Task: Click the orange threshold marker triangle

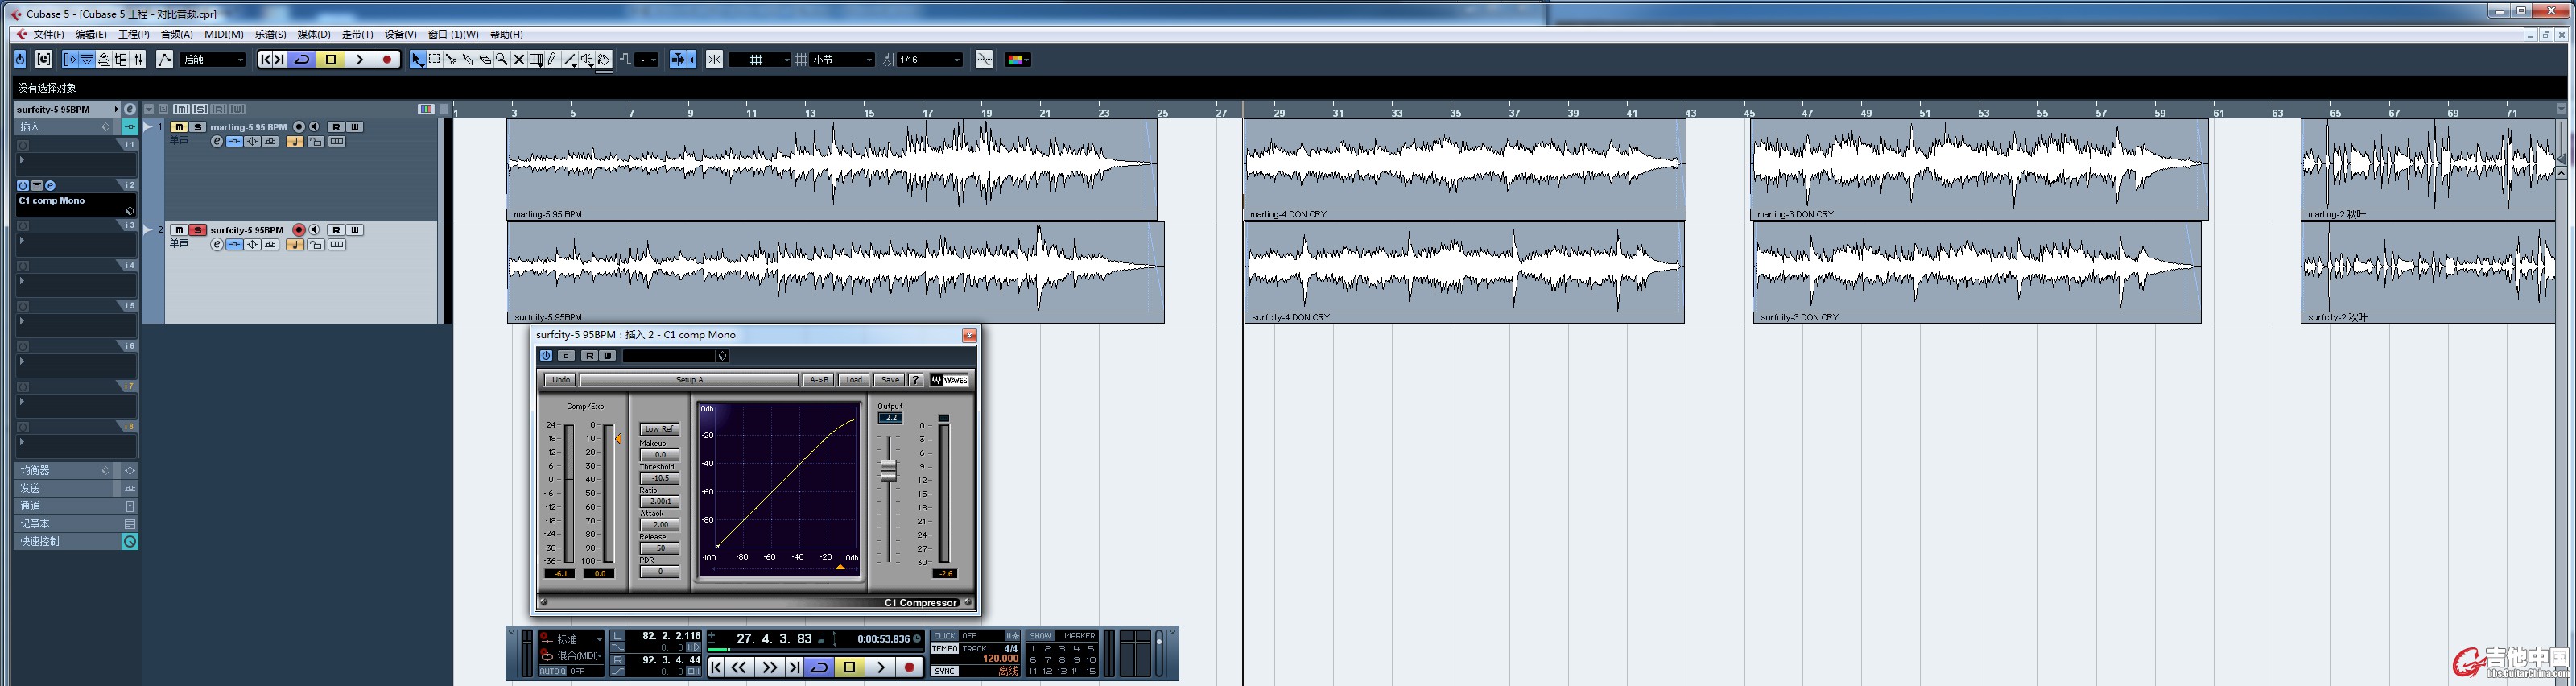Action: (x=619, y=439)
